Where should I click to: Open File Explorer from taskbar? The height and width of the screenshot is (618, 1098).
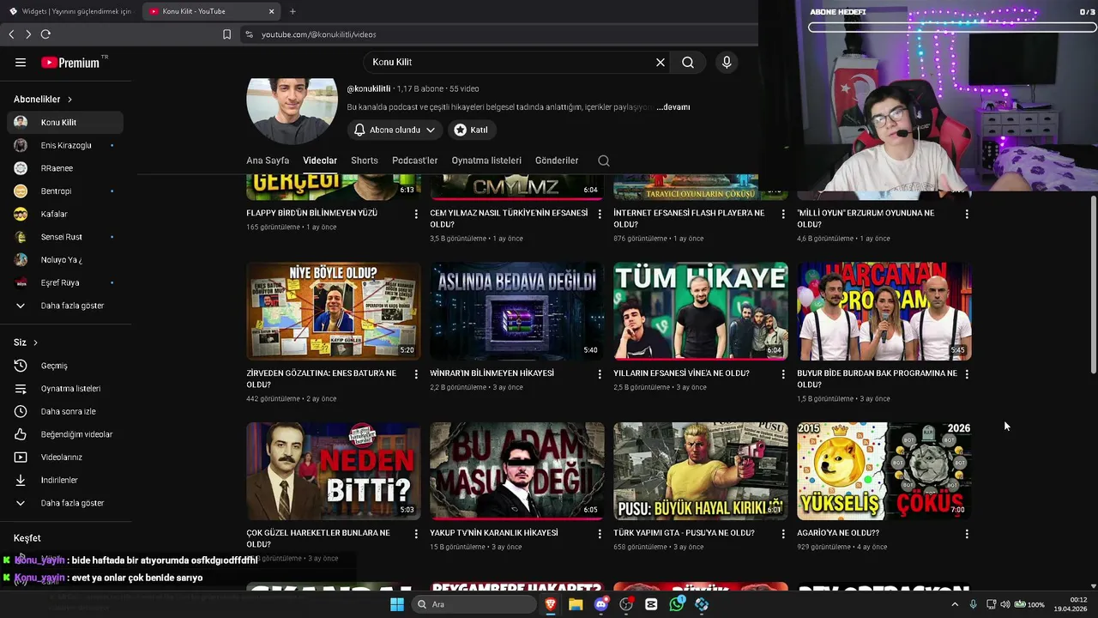click(576, 604)
